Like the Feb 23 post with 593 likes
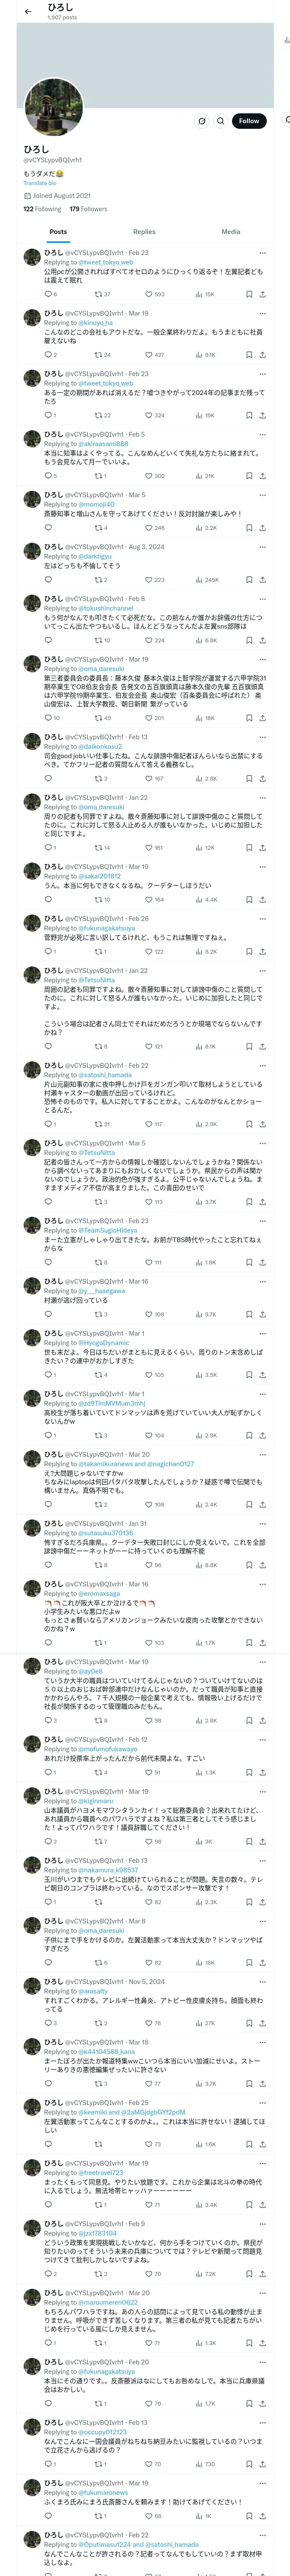 [x=155, y=294]
